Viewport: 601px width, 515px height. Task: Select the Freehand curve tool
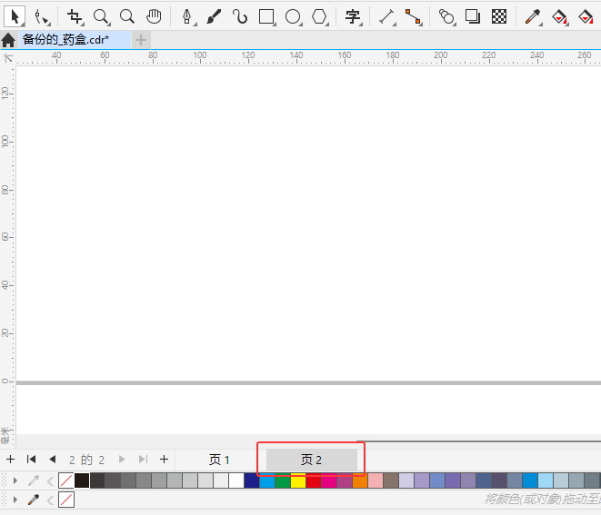pos(240,17)
